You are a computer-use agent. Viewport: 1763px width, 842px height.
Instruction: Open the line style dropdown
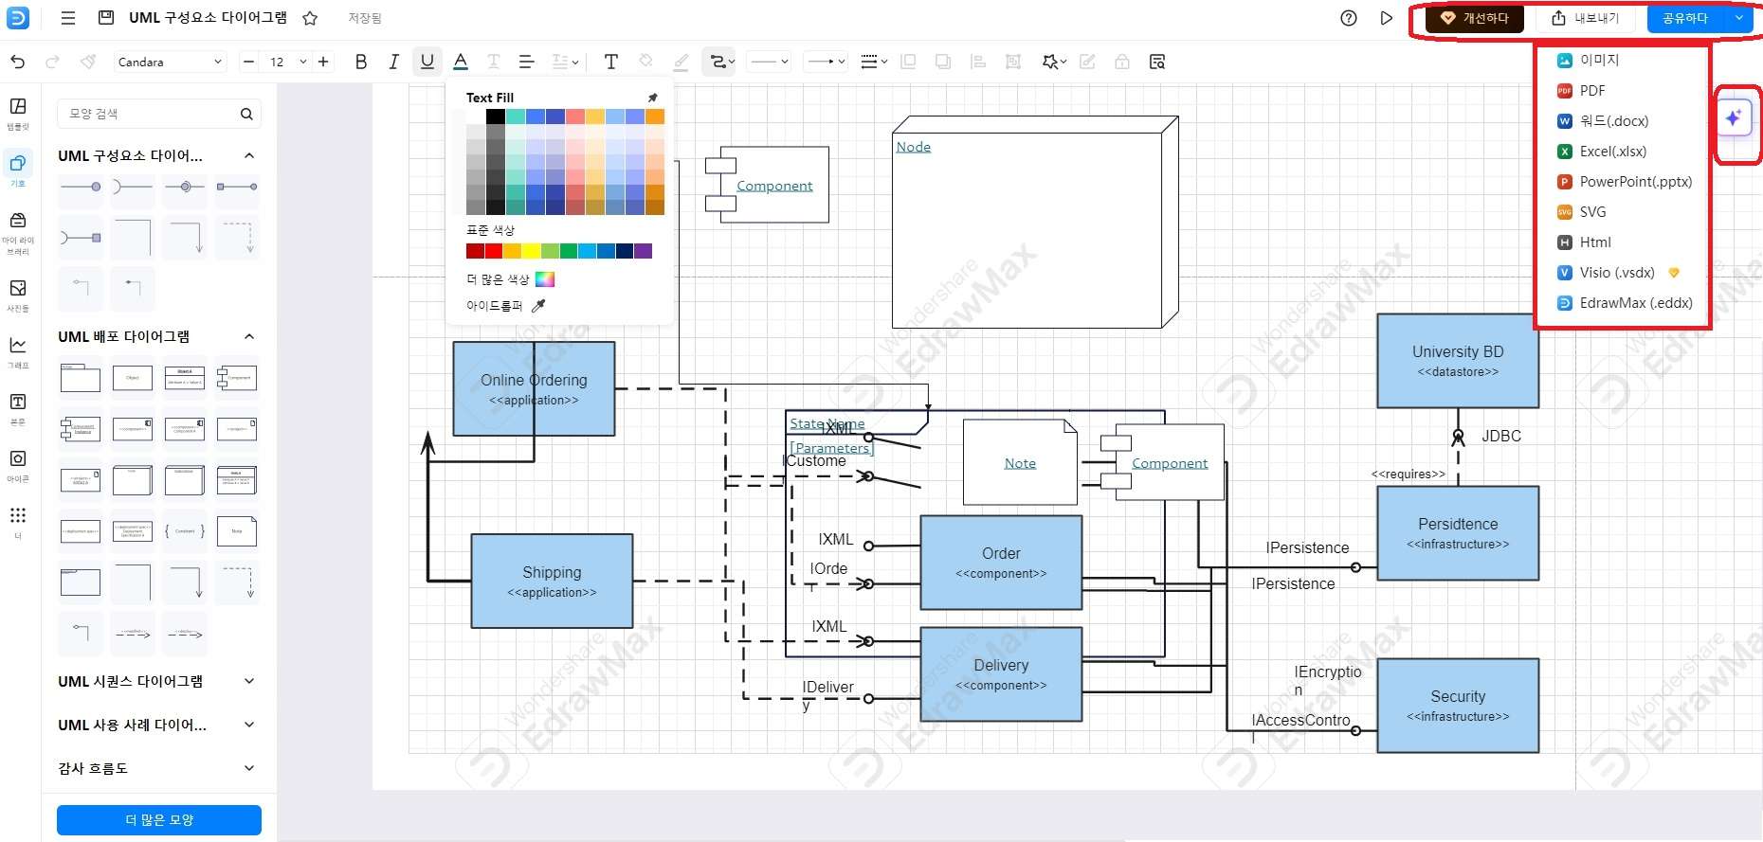tap(769, 62)
